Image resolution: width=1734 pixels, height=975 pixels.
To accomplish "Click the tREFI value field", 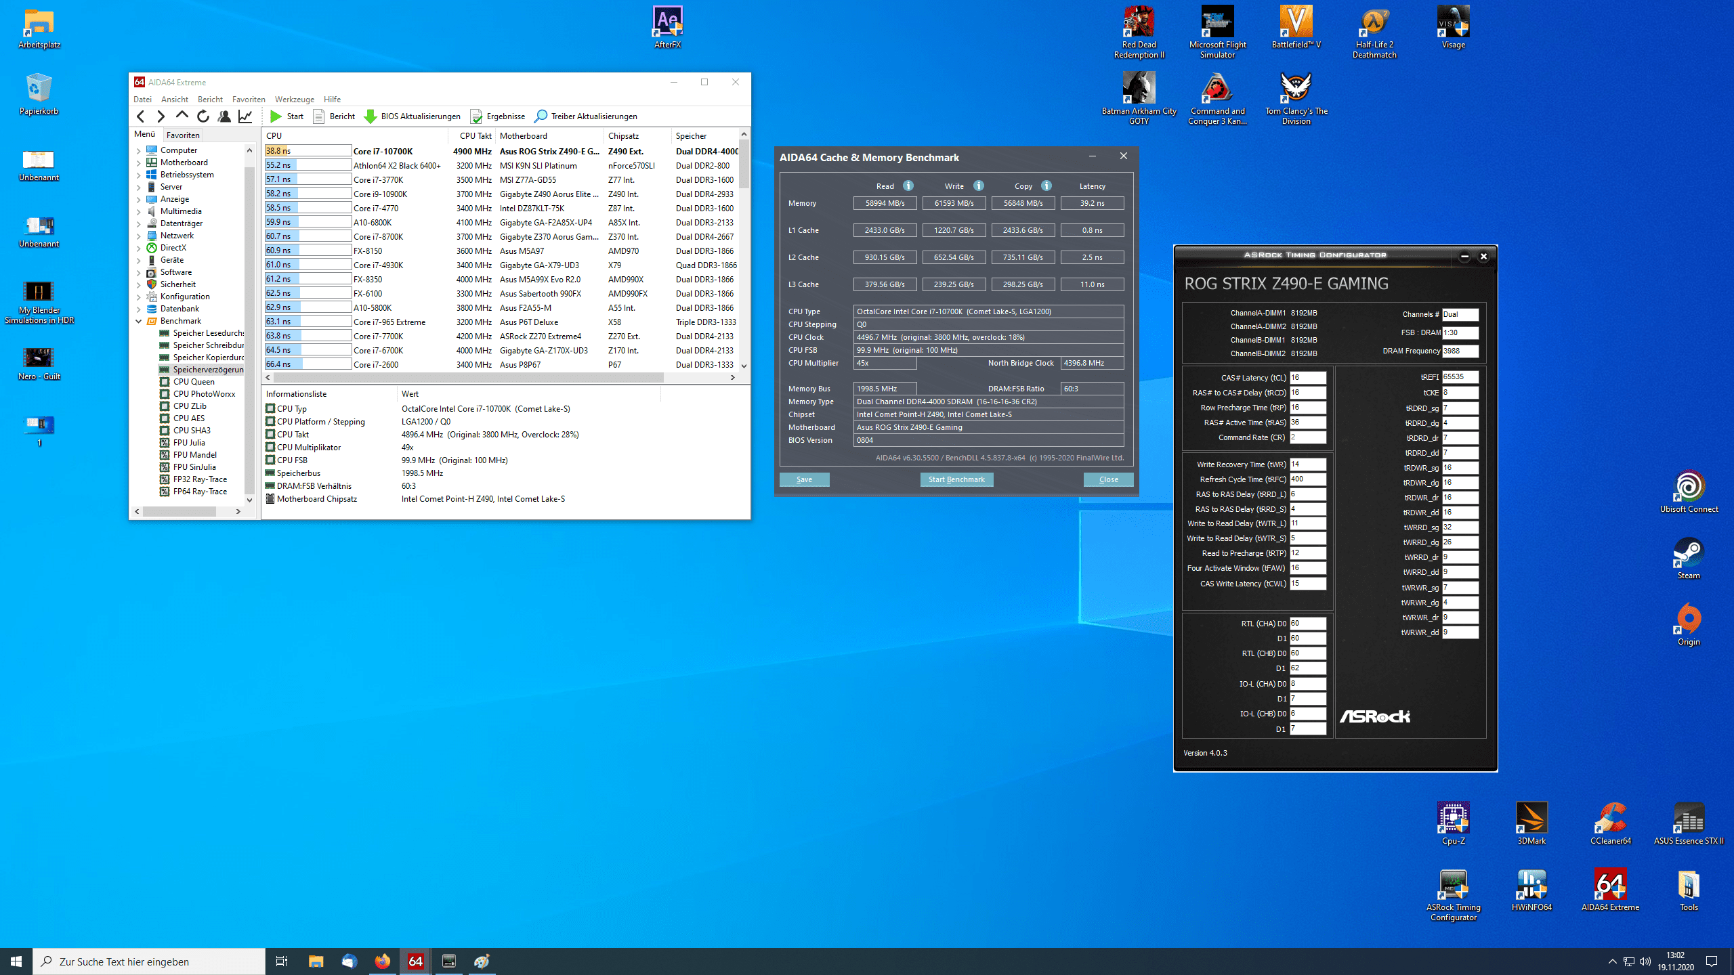I will click(x=1460, y=377).
